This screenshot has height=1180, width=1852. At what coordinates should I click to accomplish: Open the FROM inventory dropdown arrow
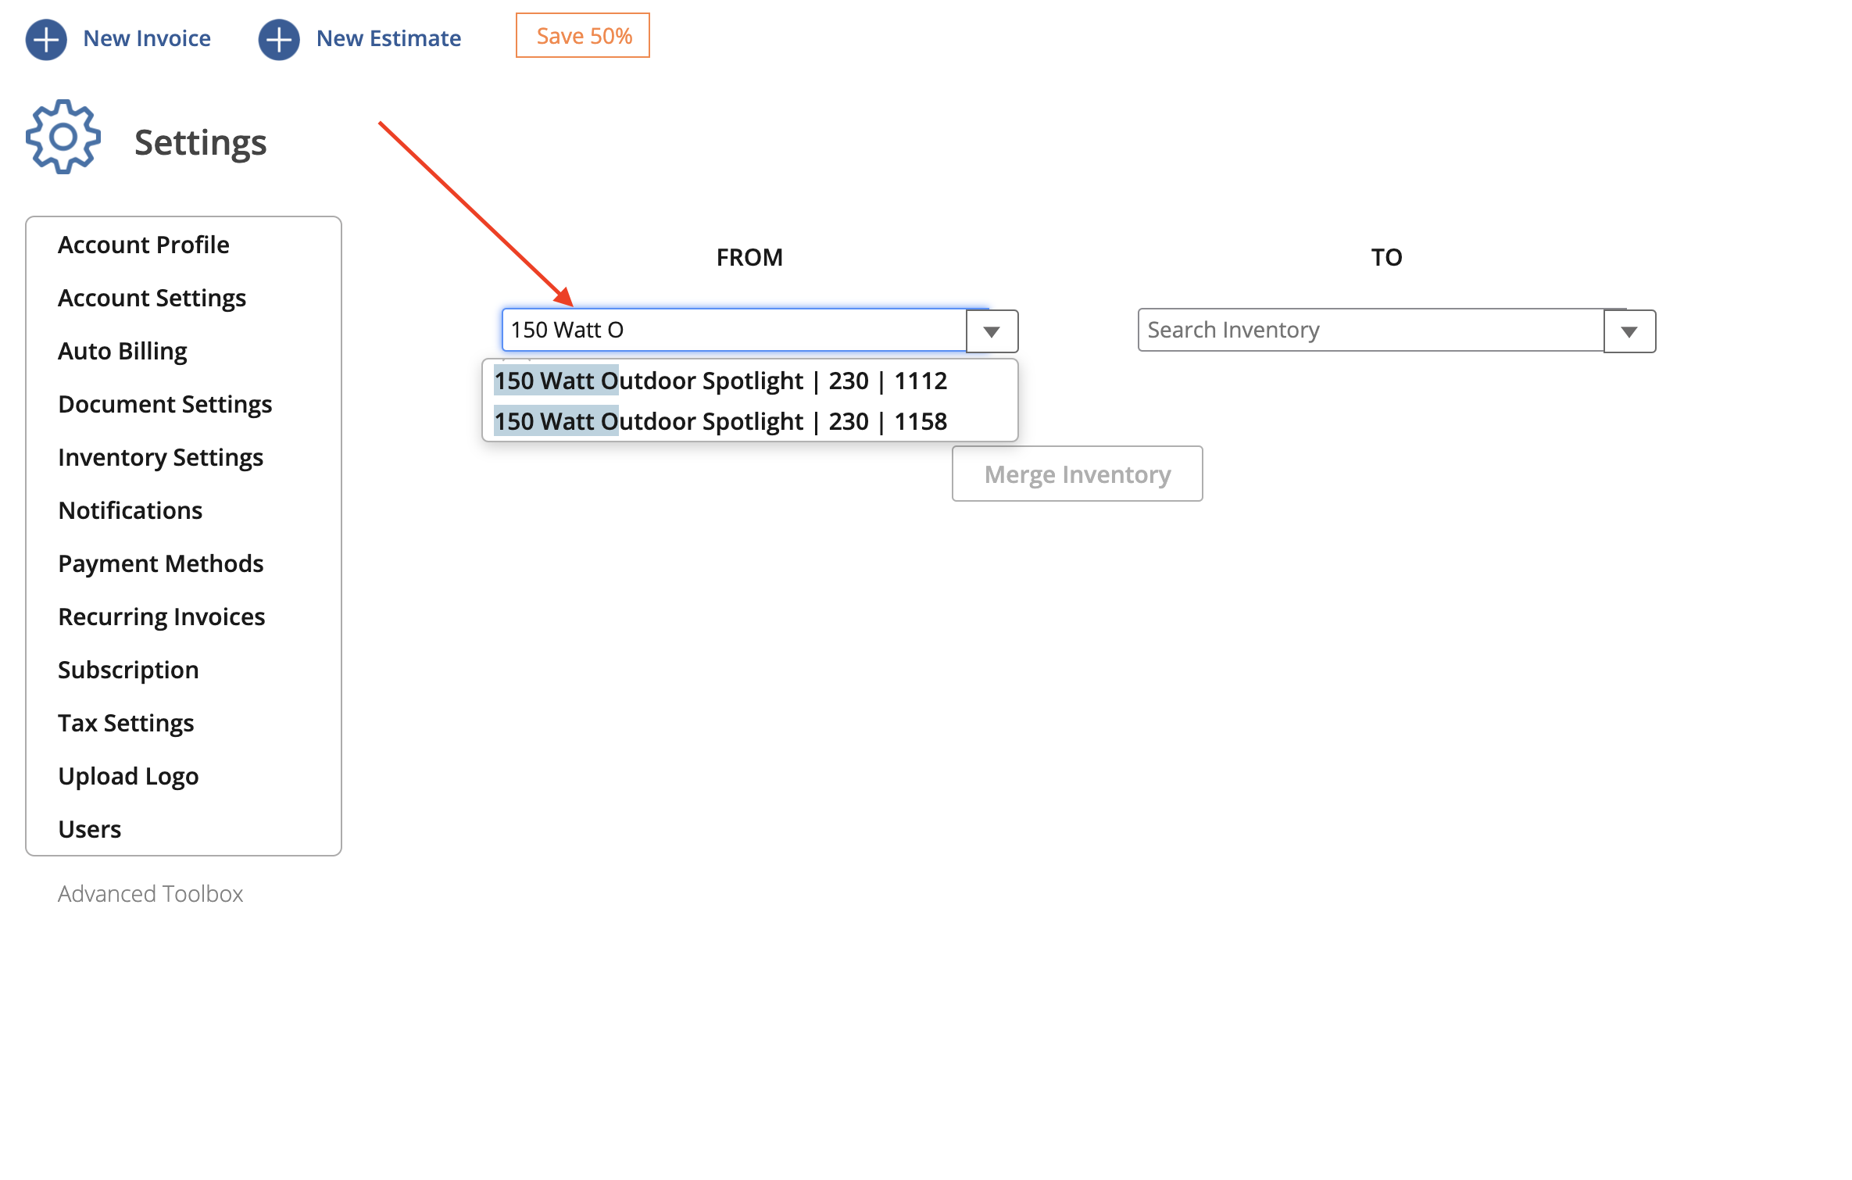point(992,331)
